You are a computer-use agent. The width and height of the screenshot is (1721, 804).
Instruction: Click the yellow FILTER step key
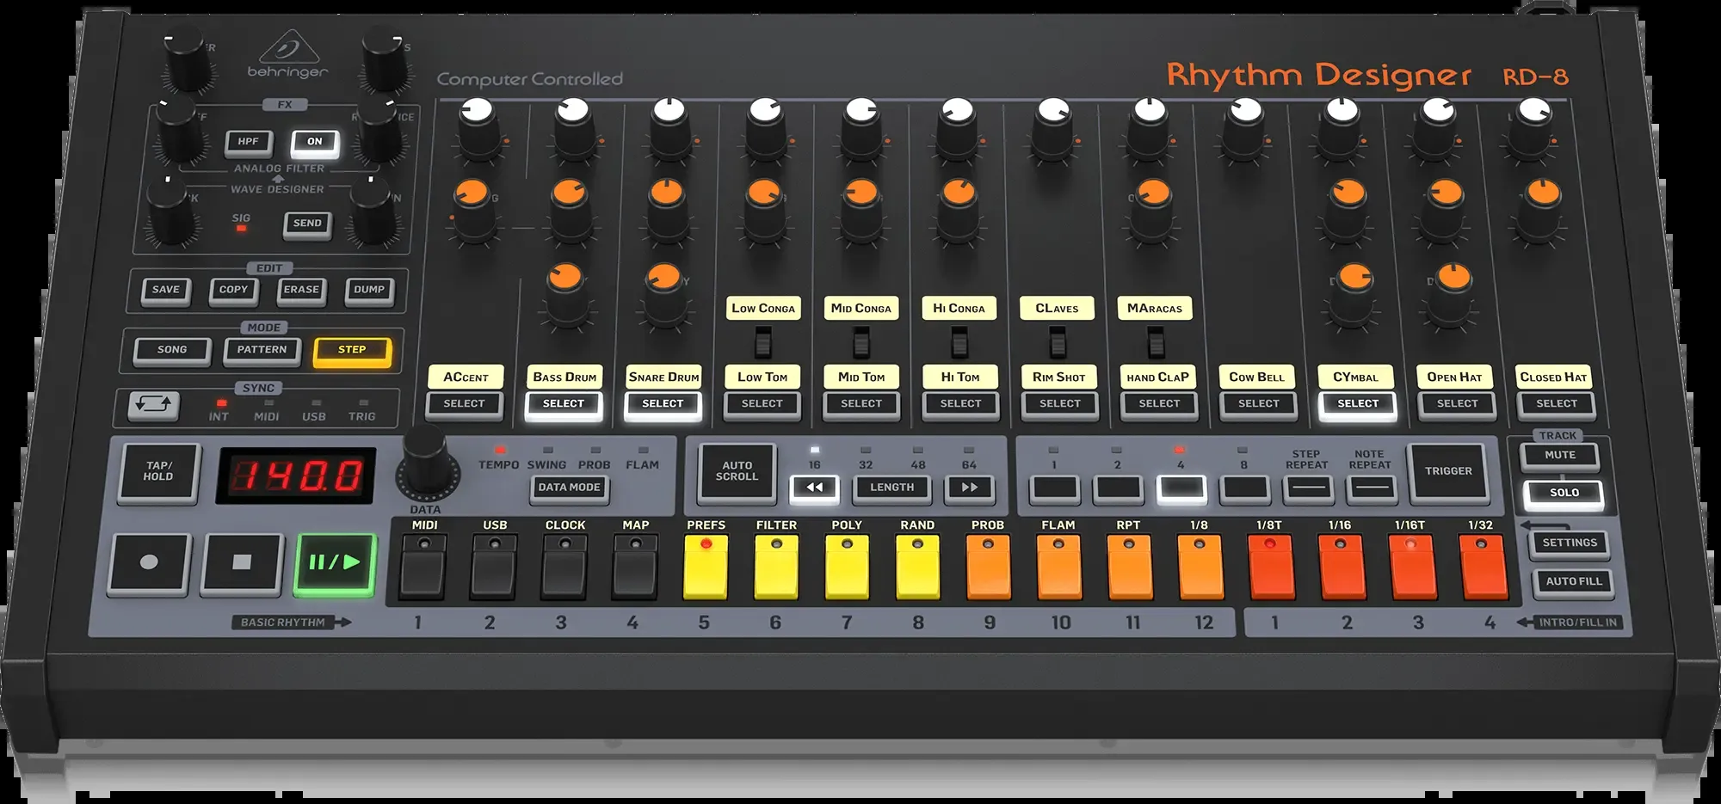click(x=776, y=567)
